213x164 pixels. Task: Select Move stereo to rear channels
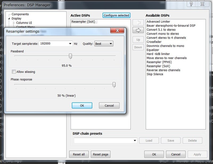[x=167, y=58]
